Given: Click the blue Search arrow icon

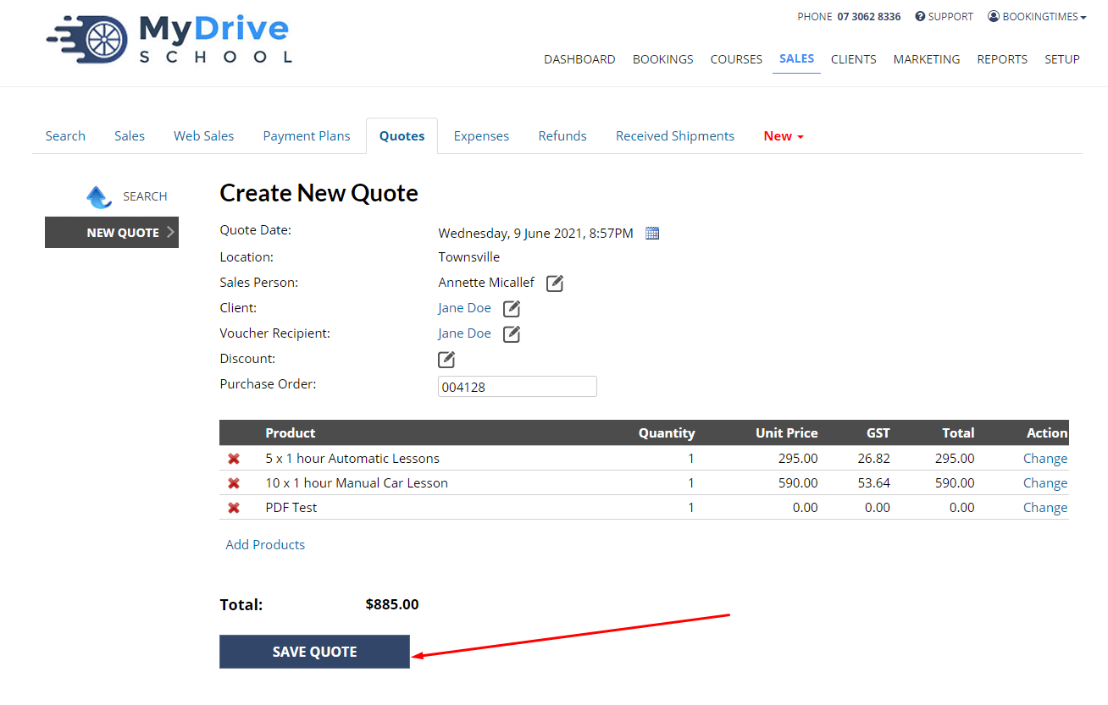Looking at the screenshot, I should click(99, 197).
